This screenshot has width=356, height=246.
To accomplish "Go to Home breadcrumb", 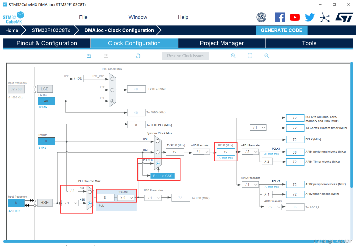I will click(x=12, y=30).
